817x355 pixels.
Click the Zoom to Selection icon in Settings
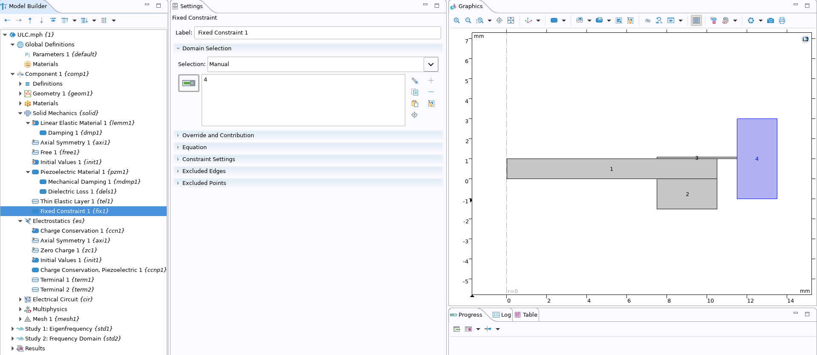pyautogui.click(x=414, y=115)
